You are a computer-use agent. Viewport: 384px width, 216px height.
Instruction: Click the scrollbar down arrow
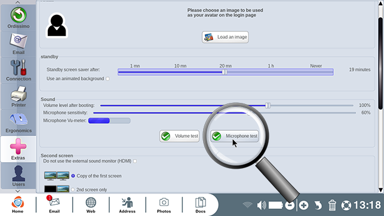(x=380, y=190)
